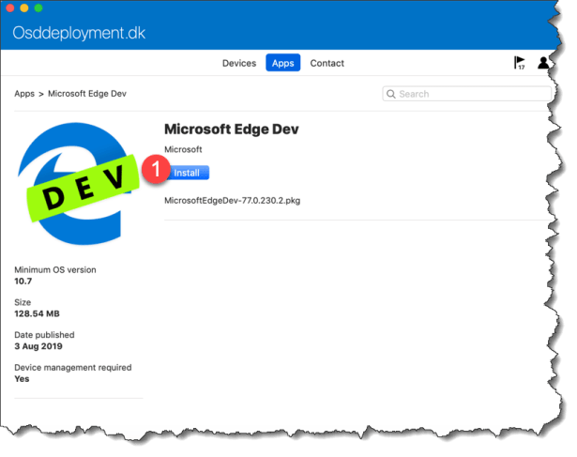Click the red step 1 badge
The image size is (577, 457).
click(158, 171)
